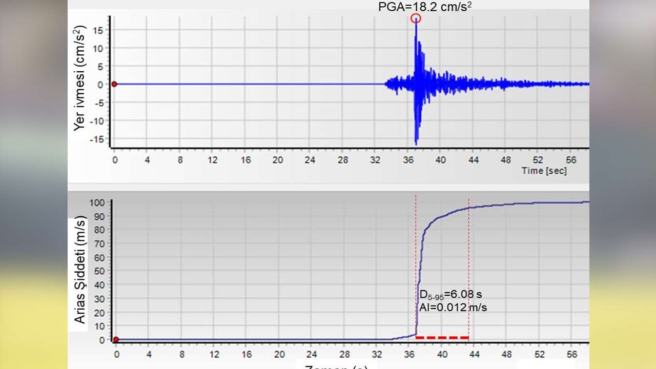Viewport: 656px width, 369px height.
Task: Select the 'Arias Şiddeti (m/s)' axis title
Action: coord(80,270)
